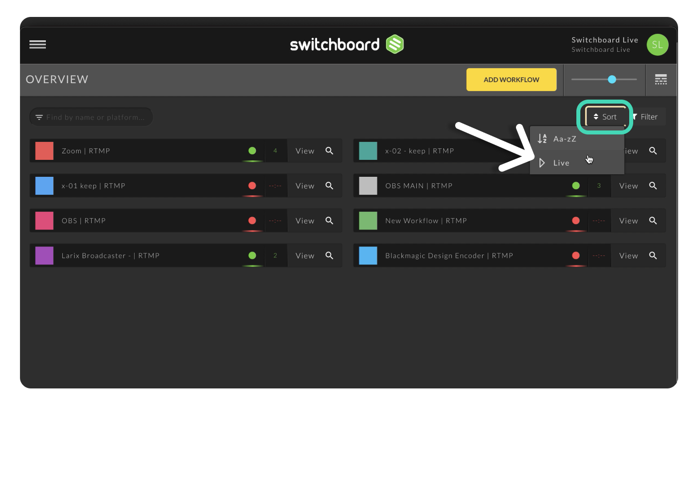Image resolution: width=698 pixels, height=498 pixels.
Task: Click the Live play triangle icon
Action: [542, 163]
